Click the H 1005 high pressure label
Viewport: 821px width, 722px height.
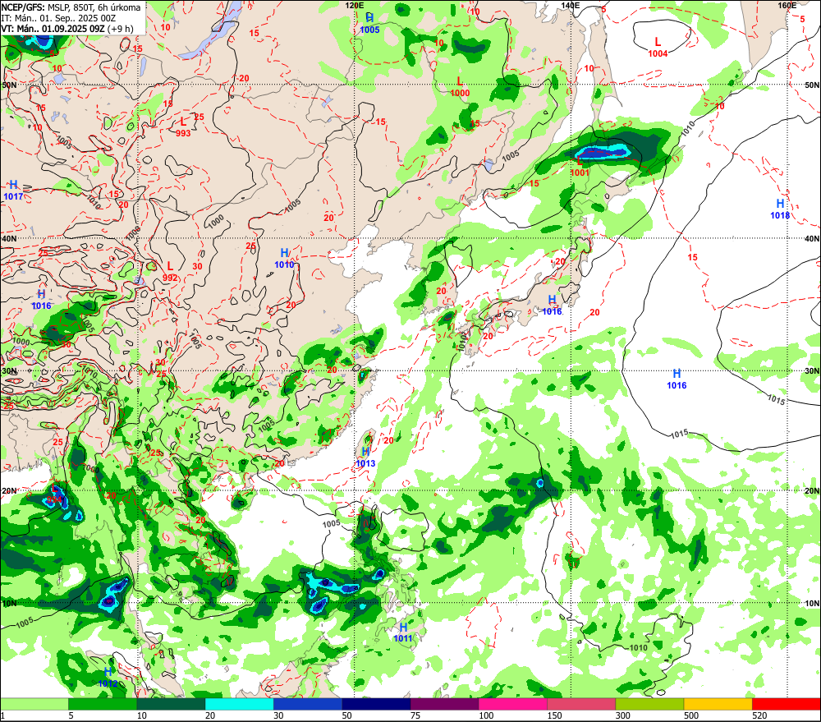tap(369, 24)
